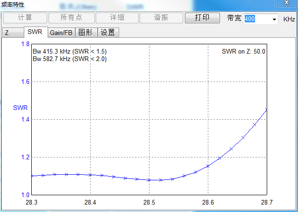Close the 频率特性 window
Image resolution: width=298 pixels, height=212 pixels.
(x=286, y=3)
